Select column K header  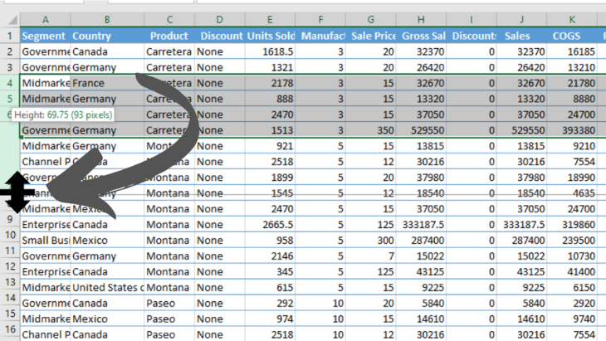(572, 19)
